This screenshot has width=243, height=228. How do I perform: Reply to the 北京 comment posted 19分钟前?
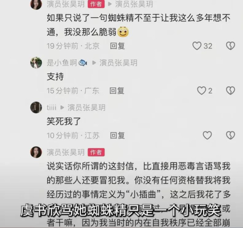click(117, 46)
